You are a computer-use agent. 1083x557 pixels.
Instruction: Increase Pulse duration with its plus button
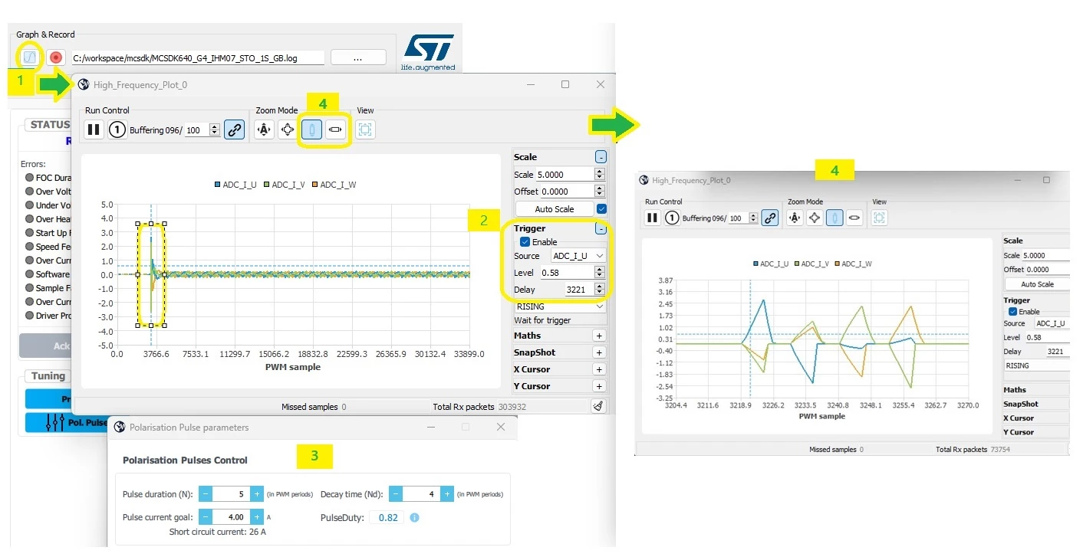[x=258, y=494]
